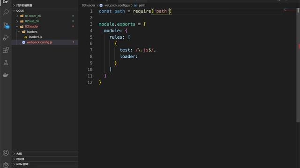Click path symbol breadcrumb segment

[142, 5]
